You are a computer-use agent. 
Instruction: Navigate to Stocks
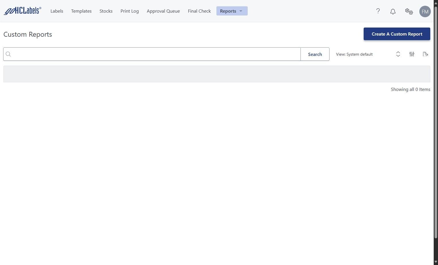point(106,11)
